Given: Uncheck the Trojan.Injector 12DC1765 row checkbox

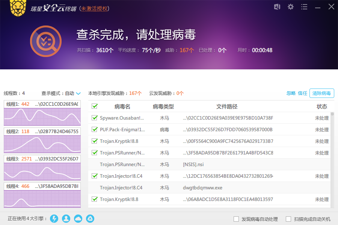Looking at the screenshot, I should tap(95, 176).
